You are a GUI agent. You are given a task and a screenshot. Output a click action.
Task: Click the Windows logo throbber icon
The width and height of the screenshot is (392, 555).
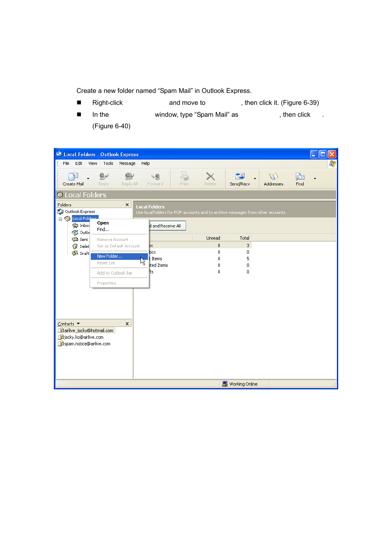point(332,164)
